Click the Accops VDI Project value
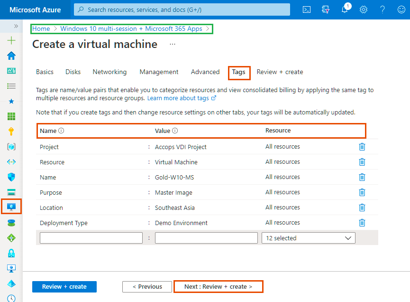 point(181,147)
